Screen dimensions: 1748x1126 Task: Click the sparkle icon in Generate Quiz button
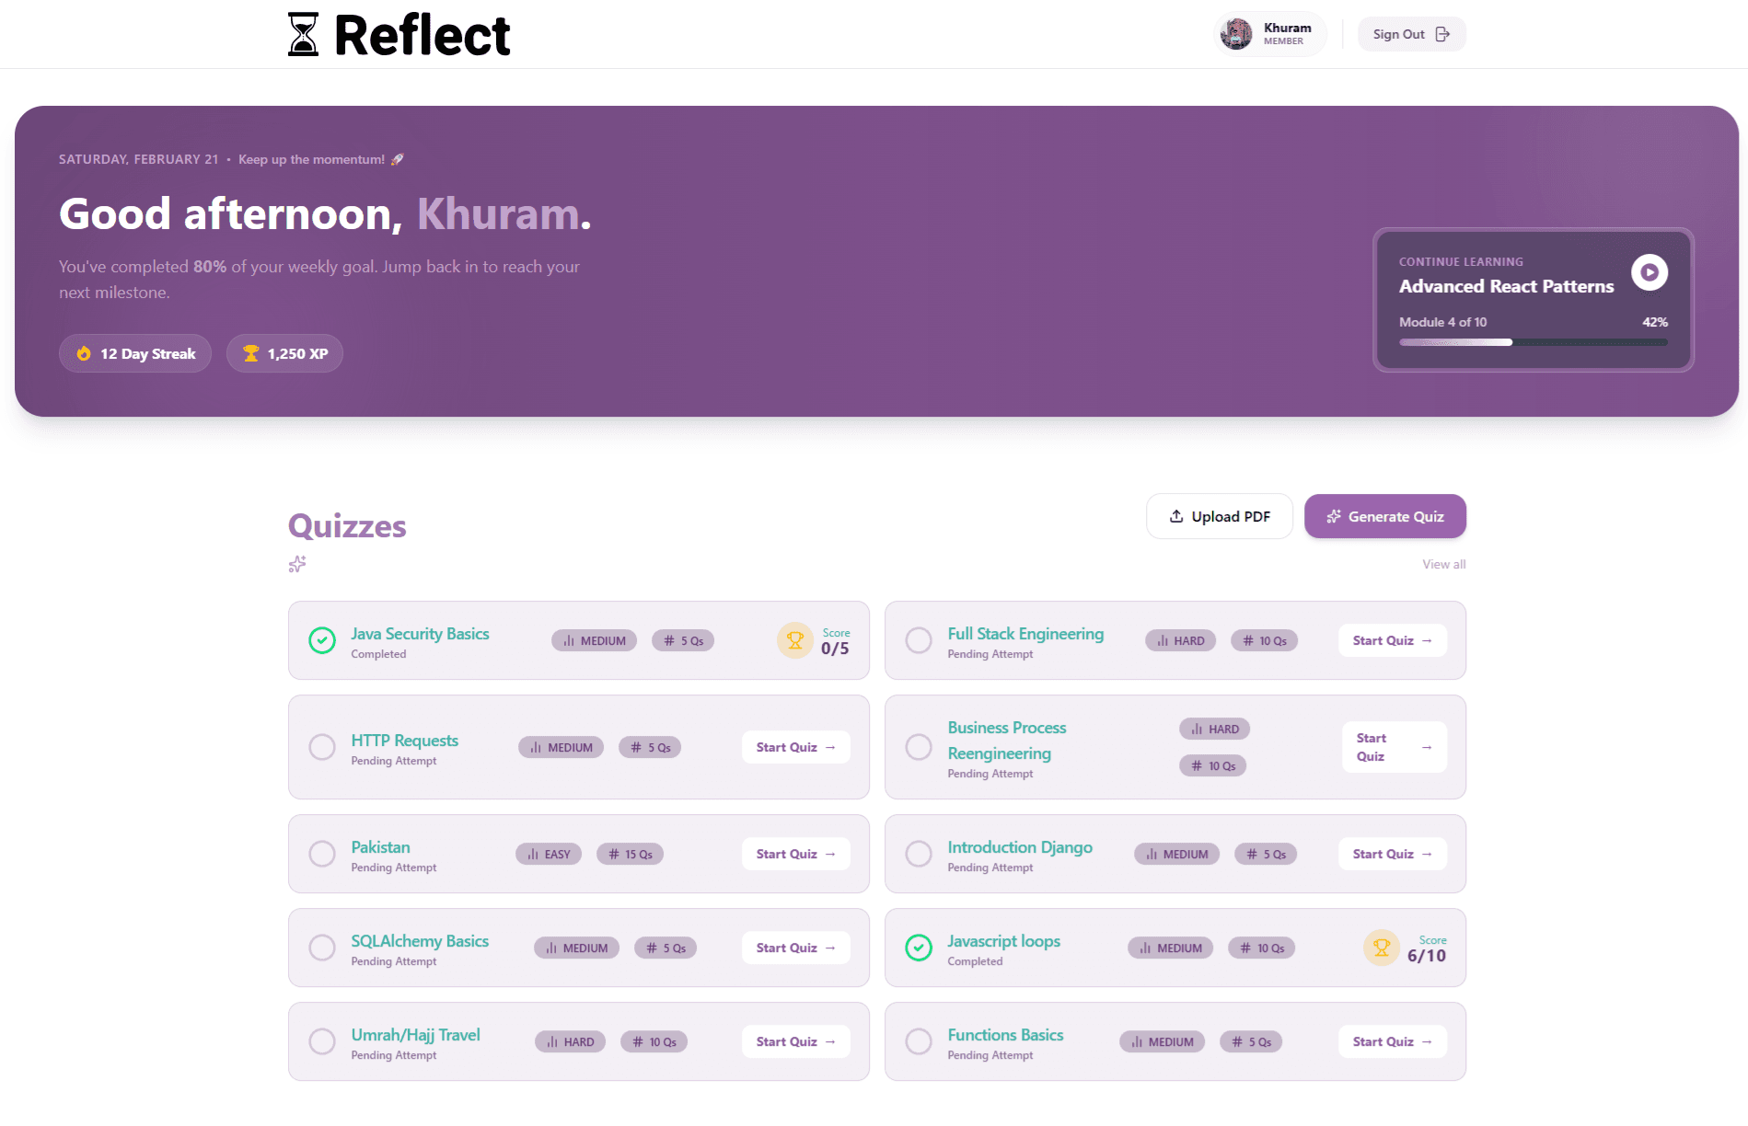[x=1333, y=516]
